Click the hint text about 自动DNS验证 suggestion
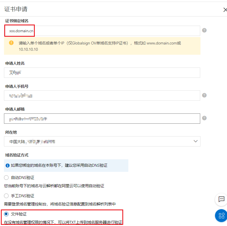This screenshot has height=226, width=227. click(59, 165)
